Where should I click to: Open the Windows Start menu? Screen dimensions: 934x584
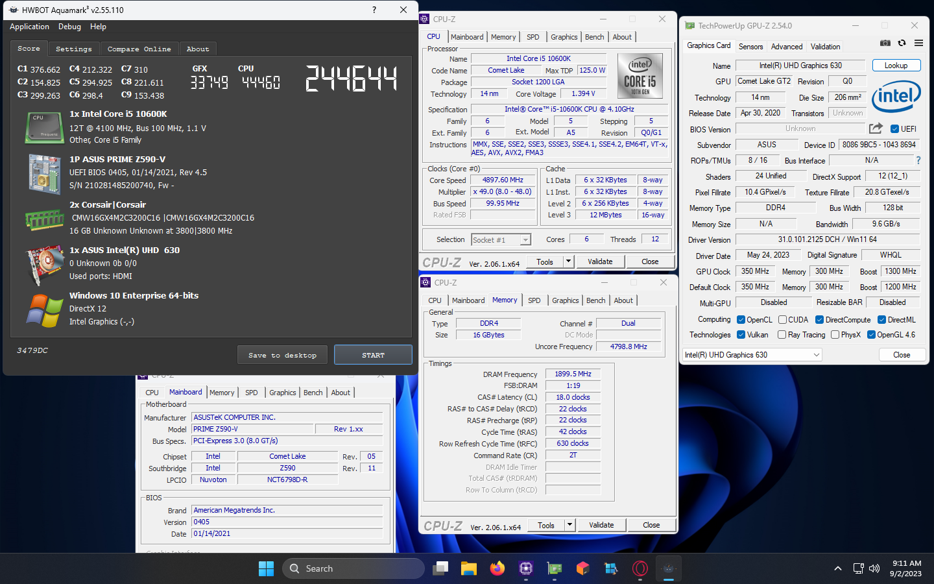point(266,568)
